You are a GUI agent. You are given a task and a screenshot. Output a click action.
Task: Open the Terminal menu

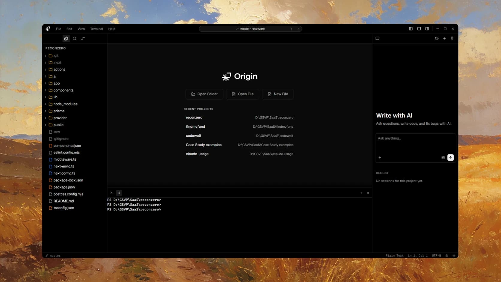96,29
